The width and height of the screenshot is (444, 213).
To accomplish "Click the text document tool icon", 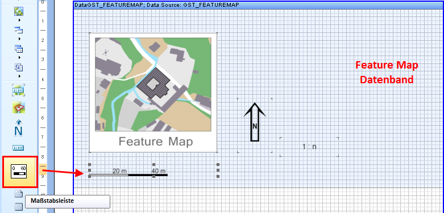I will [x=19, y=67].
